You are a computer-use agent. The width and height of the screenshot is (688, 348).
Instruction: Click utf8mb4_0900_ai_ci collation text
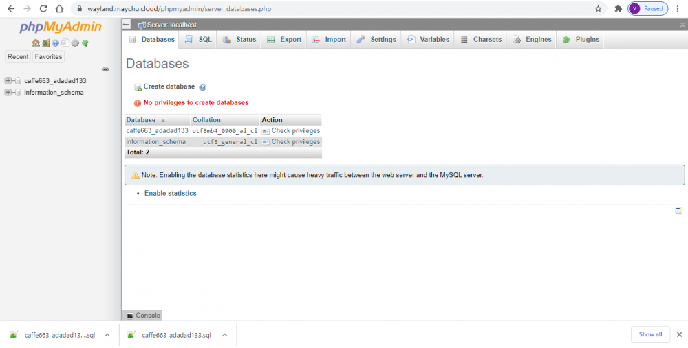(225, 131)
